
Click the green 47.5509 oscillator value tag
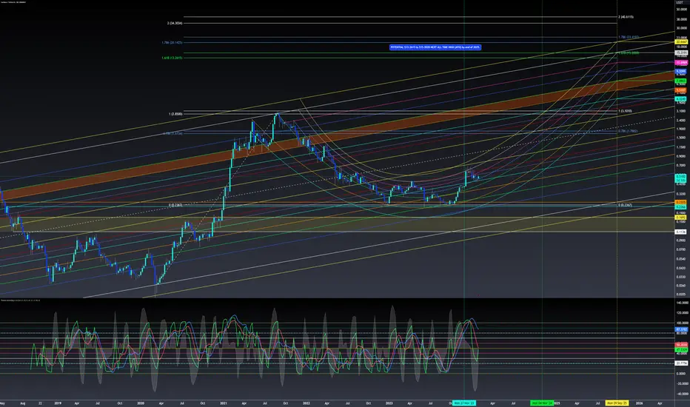tap(681, 350)
